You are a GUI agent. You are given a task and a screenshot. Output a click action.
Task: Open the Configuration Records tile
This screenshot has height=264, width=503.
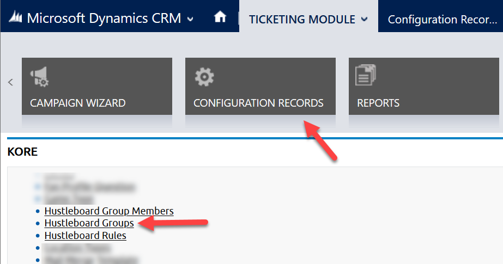pos(260,86)
